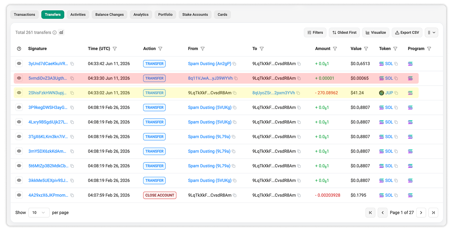The width and height of the screenshot is (453, 231).
Task: Click the JUP token logo
Action: [x=382, y=93]
